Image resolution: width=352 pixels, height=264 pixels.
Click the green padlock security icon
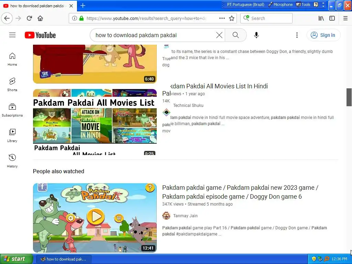point(81,18)
